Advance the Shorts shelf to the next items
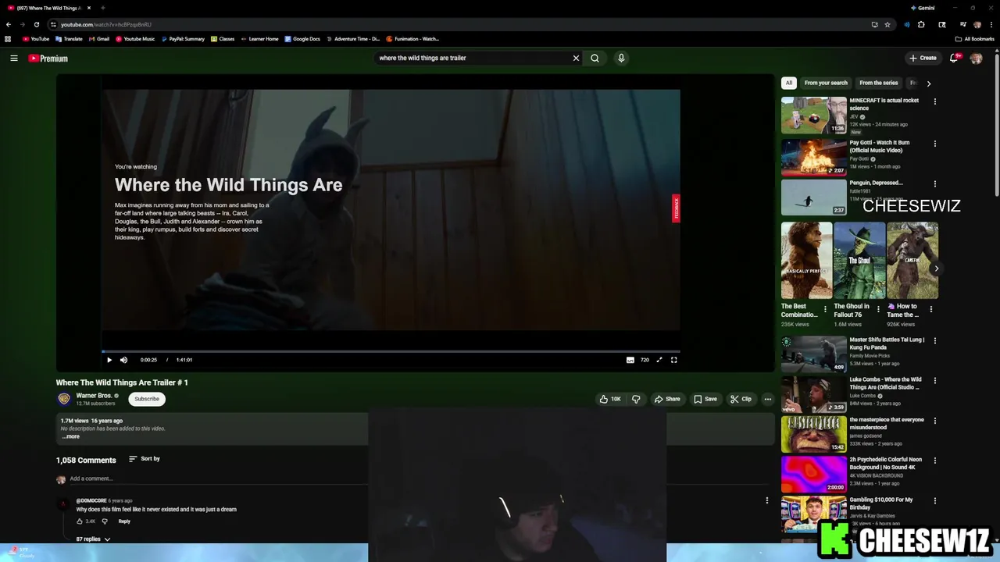Image resolution: width=1000 pixels, height=562 pixels. pos(936,269)
